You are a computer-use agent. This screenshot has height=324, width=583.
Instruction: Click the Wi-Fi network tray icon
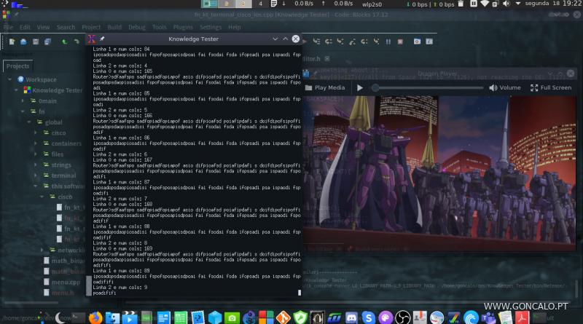[x=485, y=4]
